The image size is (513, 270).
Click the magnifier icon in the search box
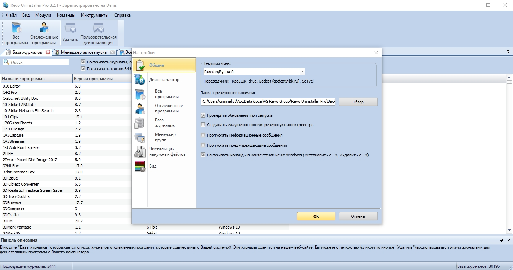tap(6, 62)
